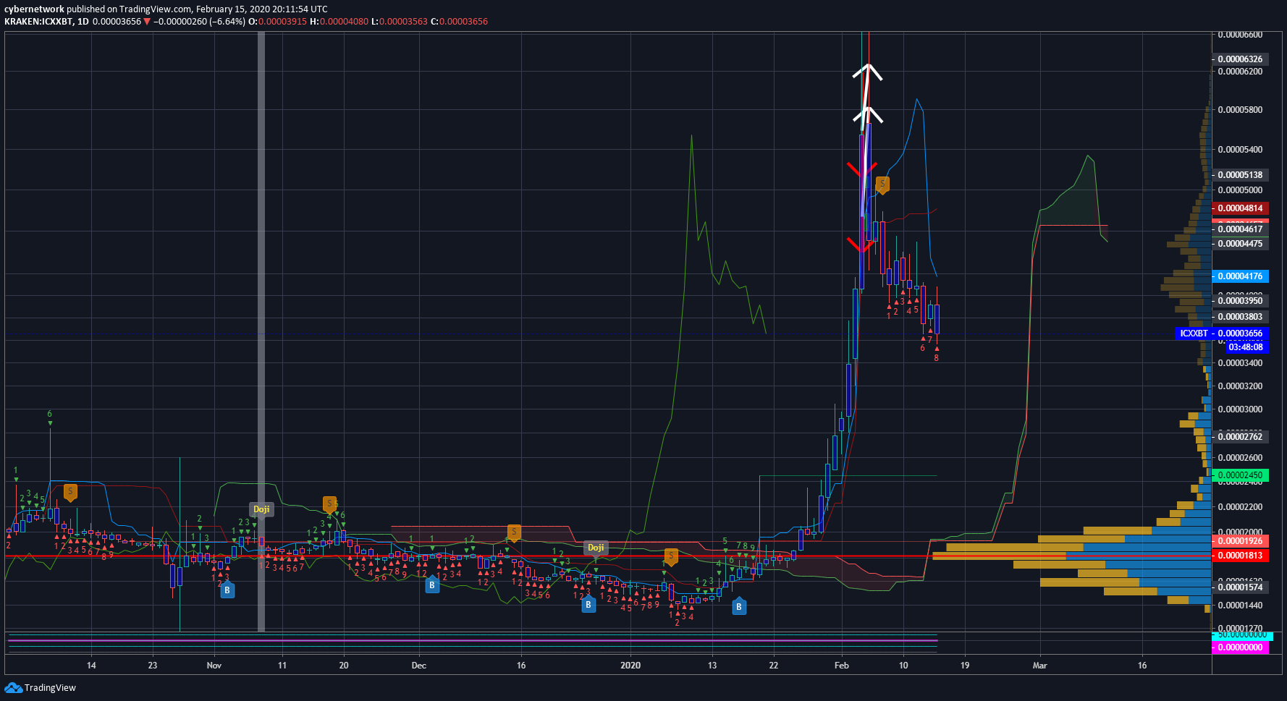Click the Doji label near November 11
The width and height of the screenshot is (1287, 701).
(x=261, y=509)
